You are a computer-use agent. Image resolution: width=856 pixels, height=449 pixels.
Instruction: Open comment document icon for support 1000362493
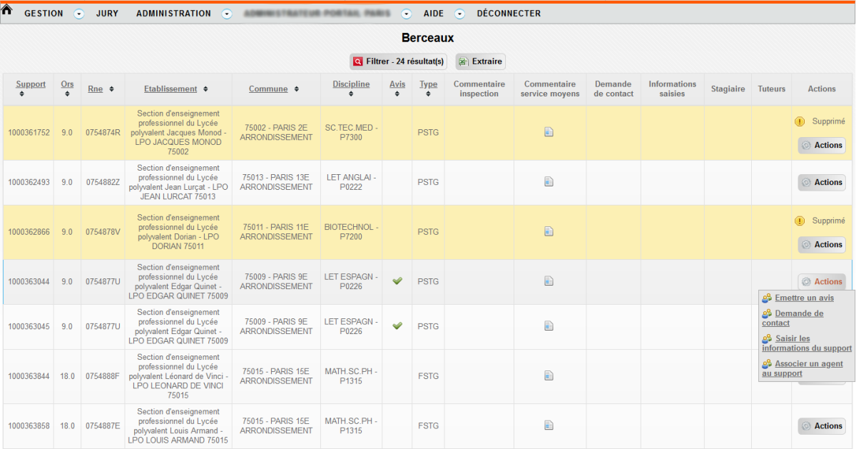pyautogui.click(x=549, y=182)
